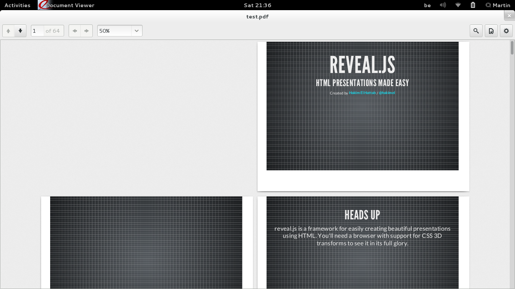Navigate forward in history with right arrow

coord(87,31)
